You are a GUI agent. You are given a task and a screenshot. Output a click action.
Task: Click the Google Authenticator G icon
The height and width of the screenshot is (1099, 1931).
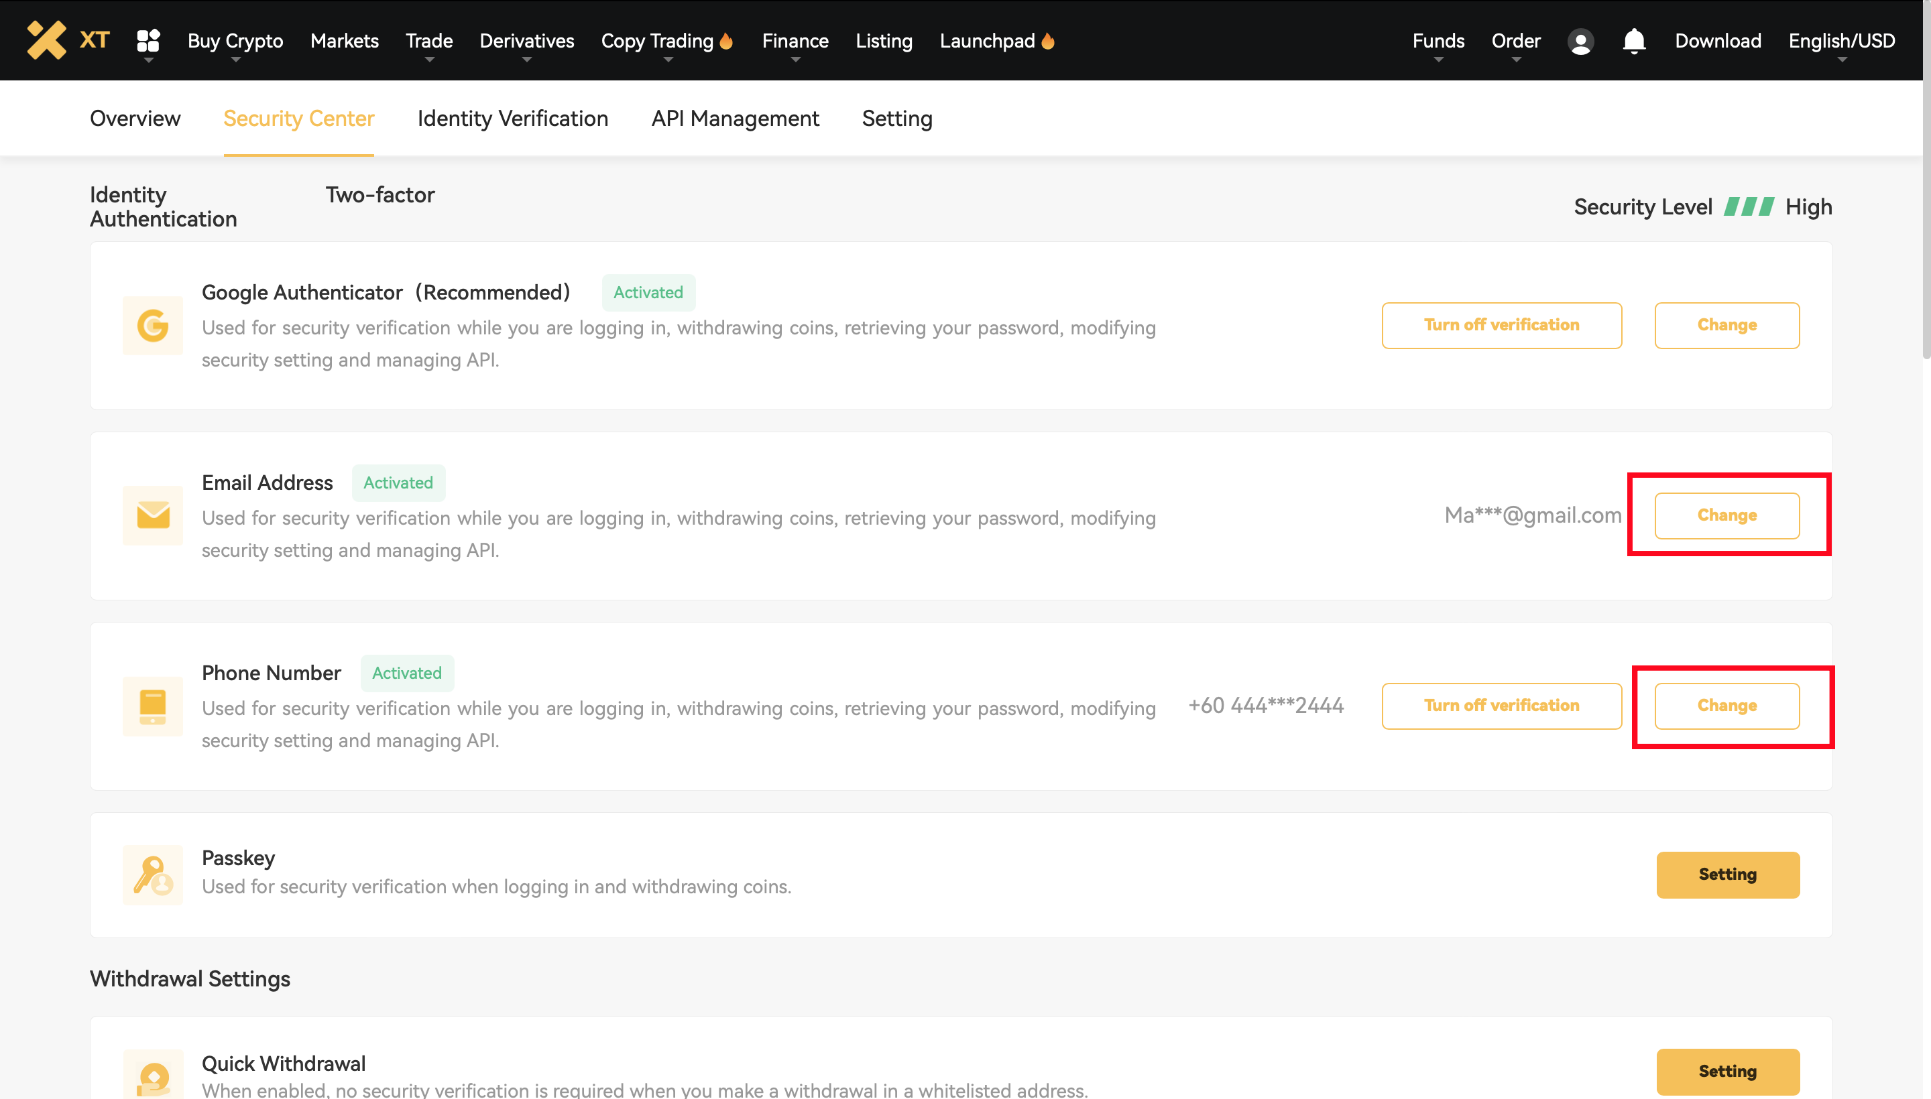[153, 326]
